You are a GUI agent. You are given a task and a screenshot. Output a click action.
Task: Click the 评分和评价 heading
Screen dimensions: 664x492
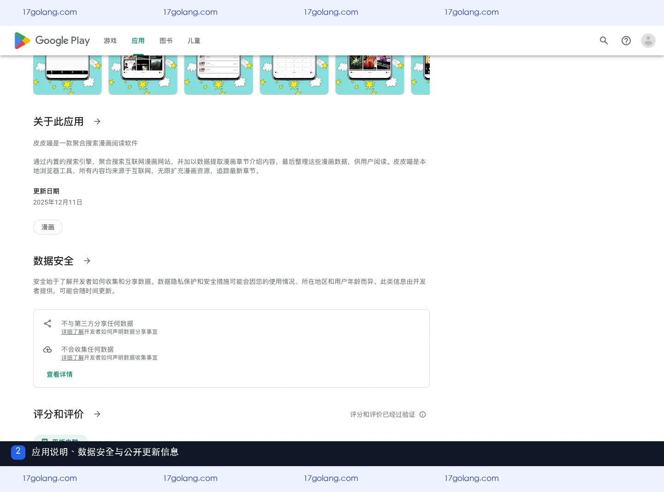pyautogui.click(x=59, y=414)
